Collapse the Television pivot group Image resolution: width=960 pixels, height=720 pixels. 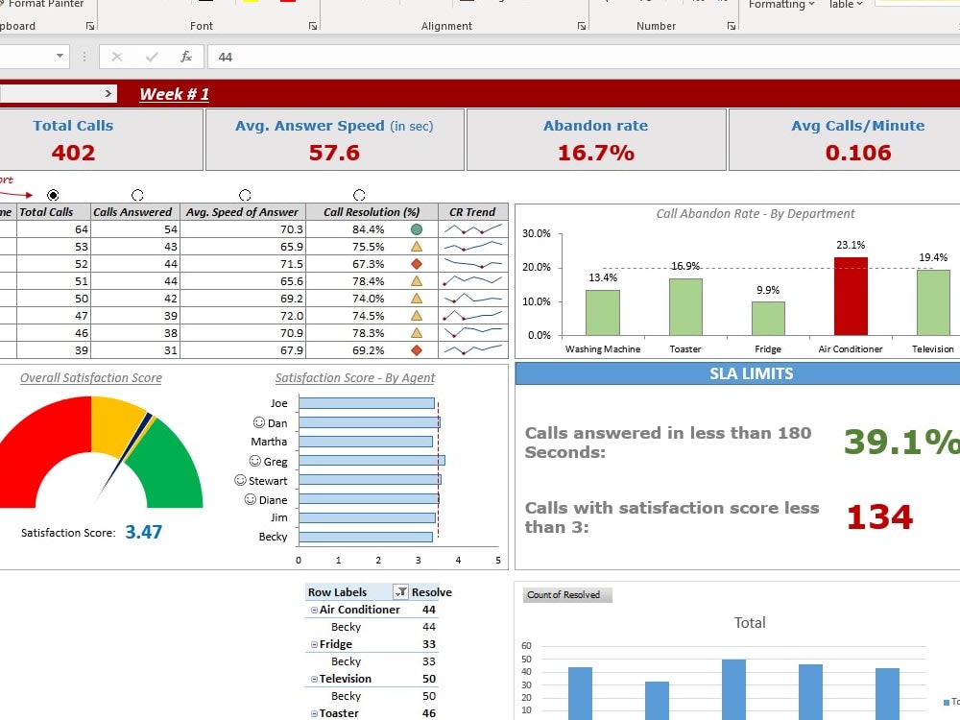pos(314,679)
